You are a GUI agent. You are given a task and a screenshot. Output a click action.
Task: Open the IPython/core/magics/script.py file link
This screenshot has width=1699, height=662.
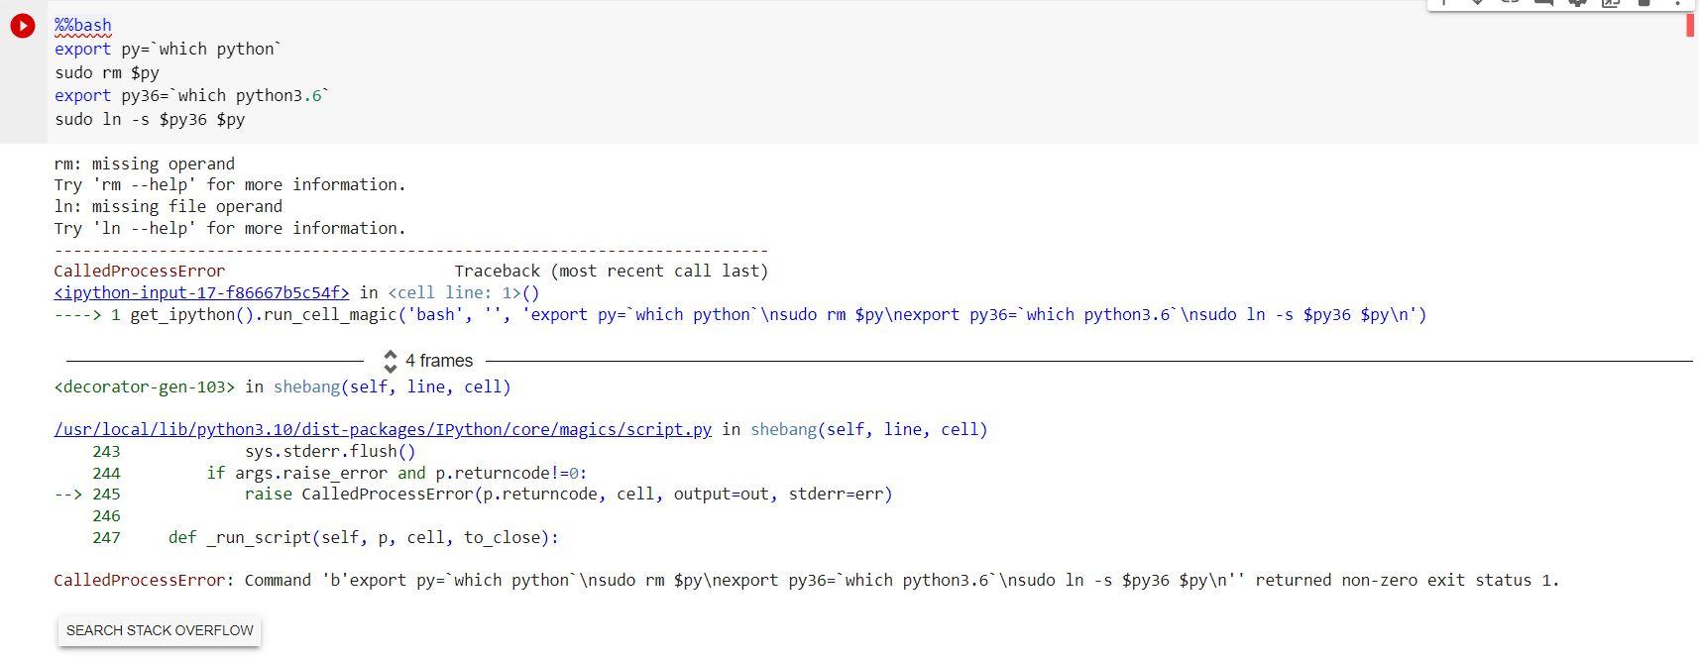click(x=383, y=429)
